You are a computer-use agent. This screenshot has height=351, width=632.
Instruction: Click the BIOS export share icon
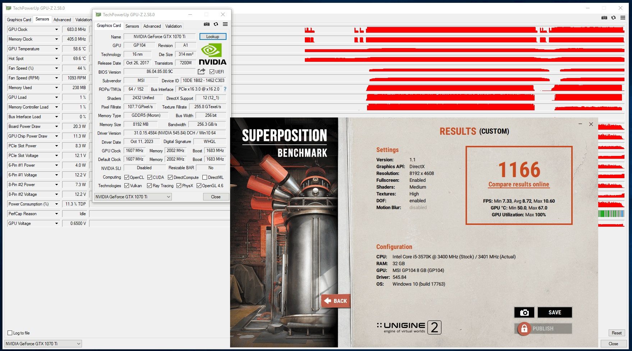tap(201, 71)
